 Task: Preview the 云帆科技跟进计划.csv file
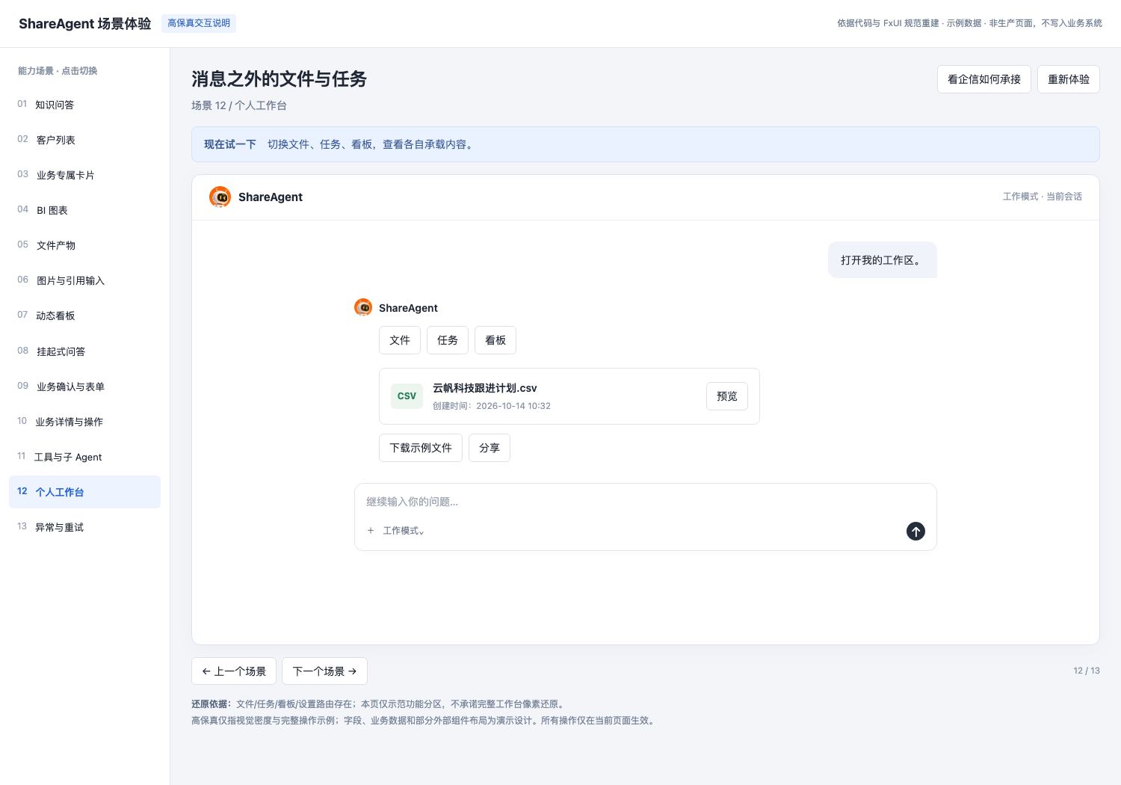pyautogui.click(x=727, y=396)
